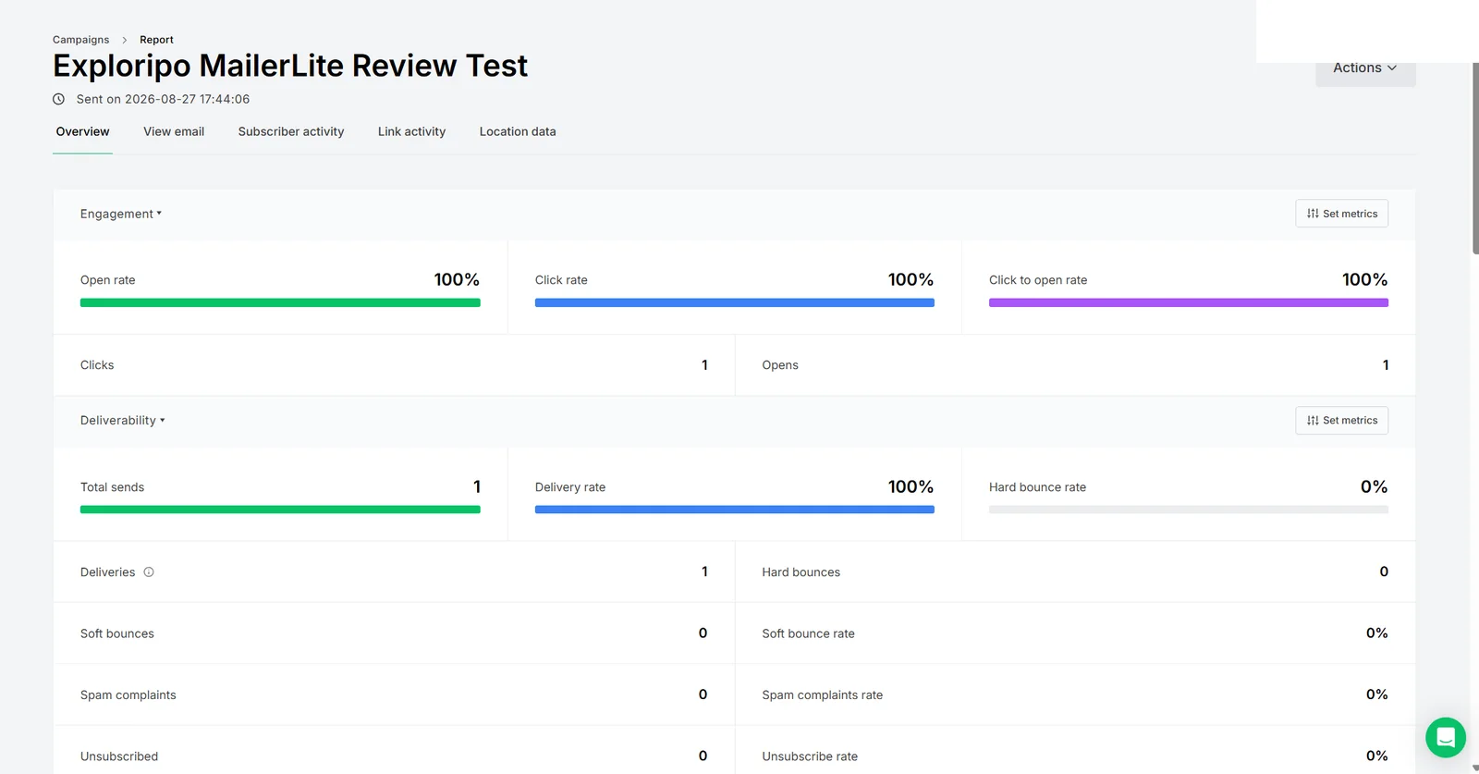The image size is (1479, 774).
Task: Click the 'Exploripo MailerLite Review Test' title
Action: click(x=290, y=66)
